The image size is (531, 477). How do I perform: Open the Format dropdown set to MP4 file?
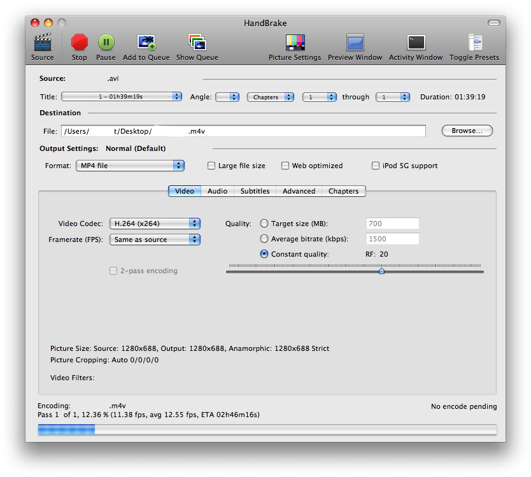pyautogui.click(x=130, y=166)
